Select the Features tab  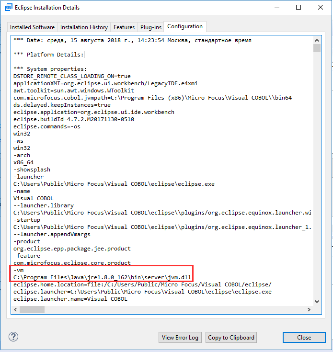(124, 27)
